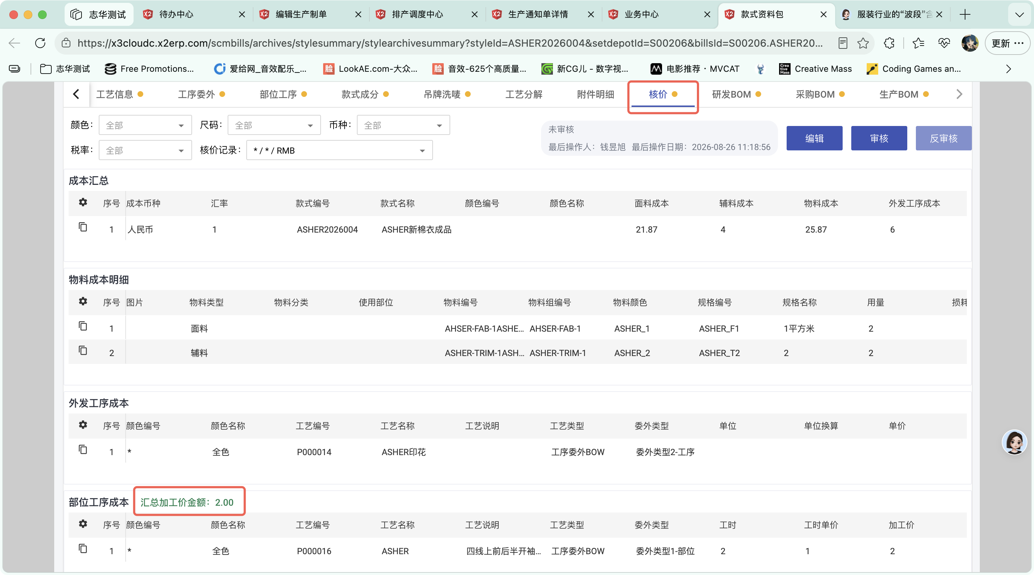Open settings gear in 部位工序成本 table header
The width and height of the screenshot is (1034, 575).
click(83, 524)
